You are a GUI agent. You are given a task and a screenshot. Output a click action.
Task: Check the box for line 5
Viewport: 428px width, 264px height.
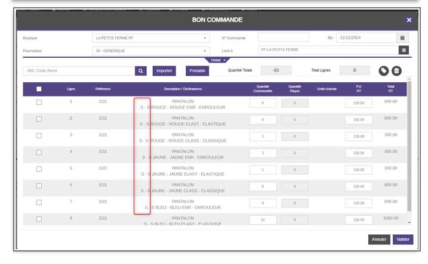tap(39, 169)
